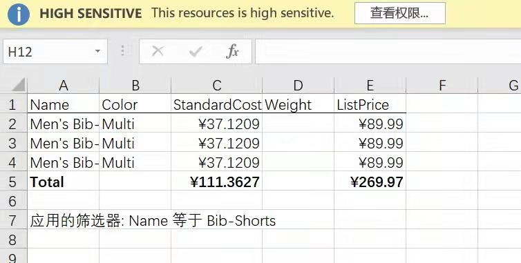Click the formula bar grip dots handle
The height and width of the screenshot is (263, 521).
[x=122, y=51]
